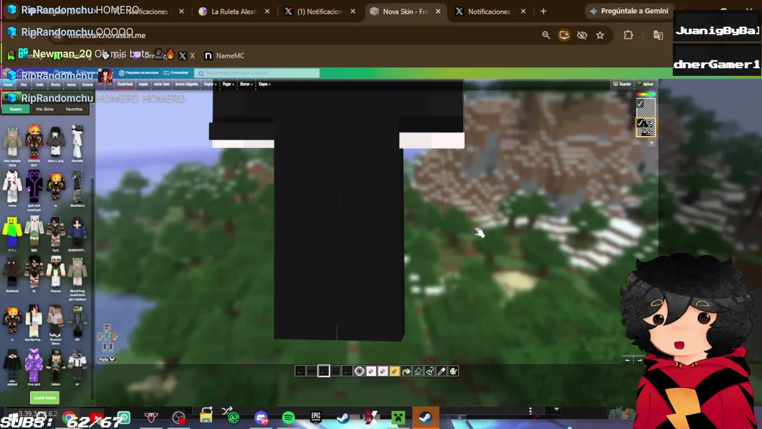Open the color palette tool
The height and width of the screenshot is (429, 762).
point(454,371)
